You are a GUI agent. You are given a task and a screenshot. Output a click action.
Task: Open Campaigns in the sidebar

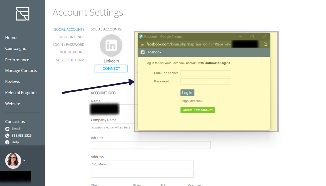16,48
